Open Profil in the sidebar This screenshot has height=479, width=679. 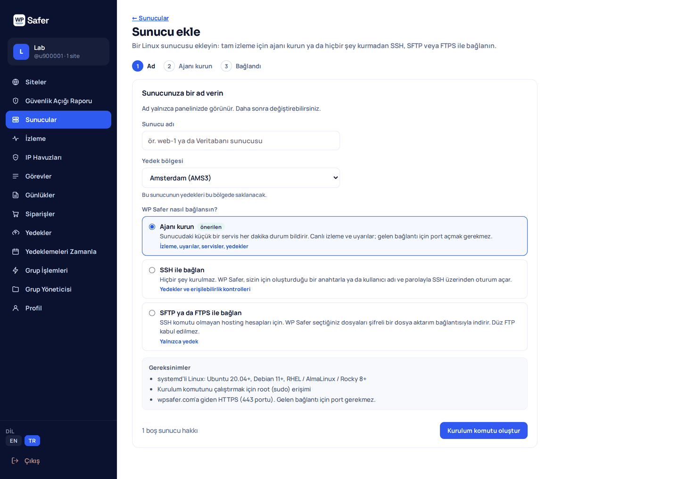click(58, 308)
